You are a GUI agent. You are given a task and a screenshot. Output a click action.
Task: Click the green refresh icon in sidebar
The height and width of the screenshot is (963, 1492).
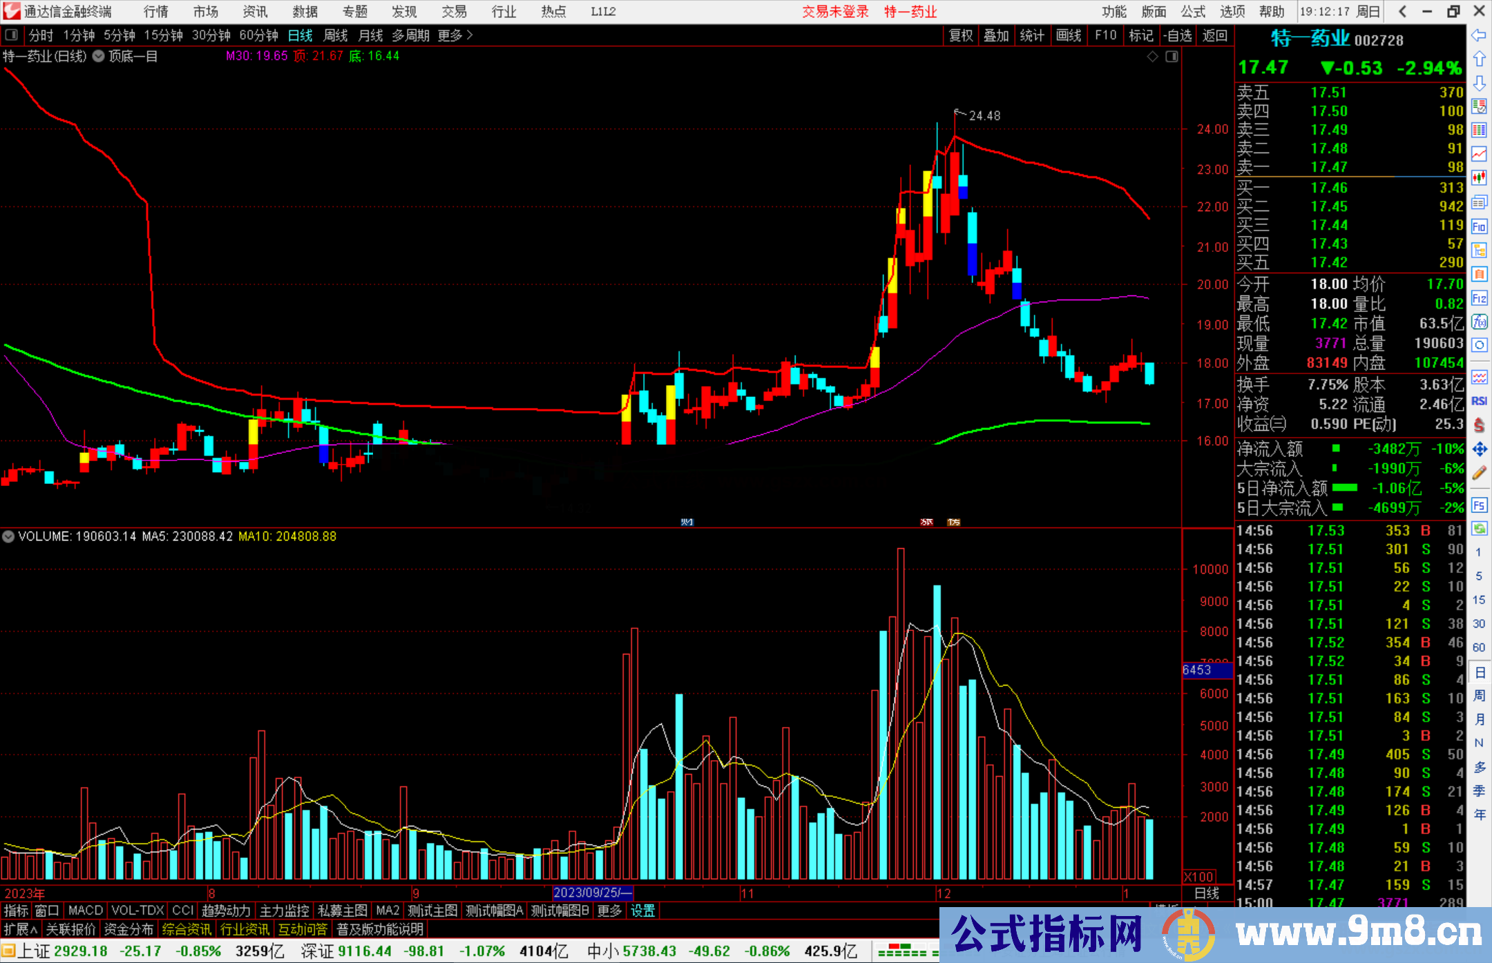[x=1479, y=529]
